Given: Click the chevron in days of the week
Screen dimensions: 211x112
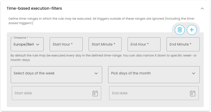Looking at the screenshot, I should pyautogui.click(x=96, y=73).
